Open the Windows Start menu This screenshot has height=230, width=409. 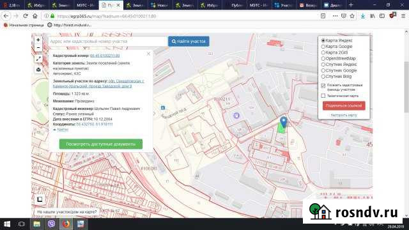(7, 224)
